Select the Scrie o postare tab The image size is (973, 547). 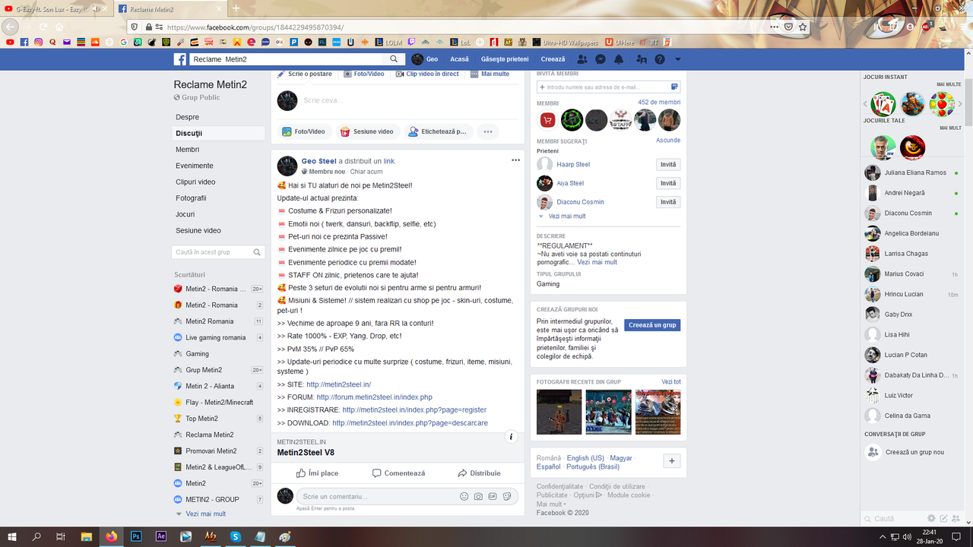click(x=305, y=74)
